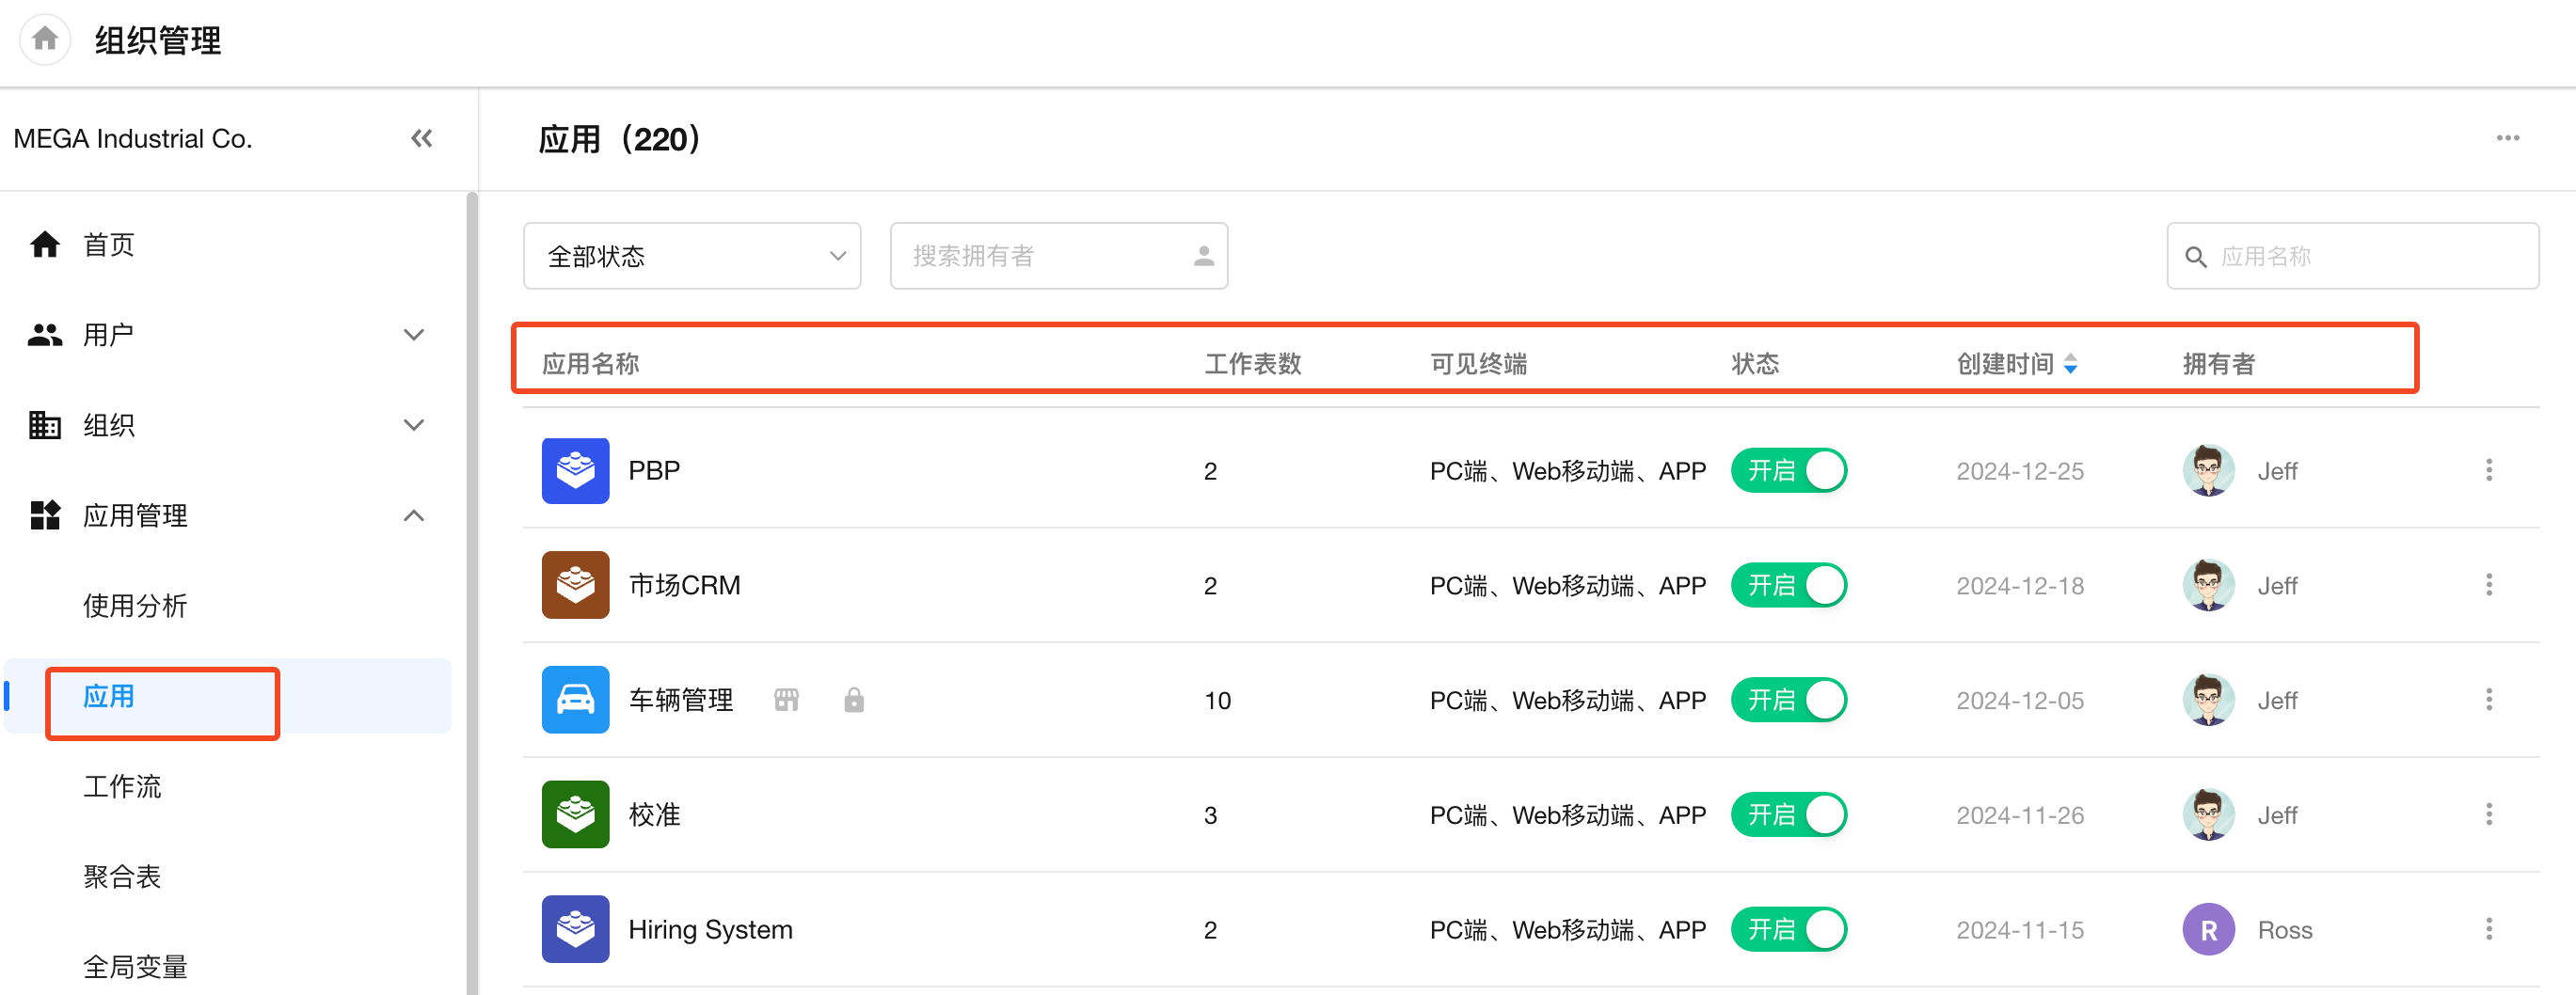Click the 市场CRM app name

(x=684, y=585)
